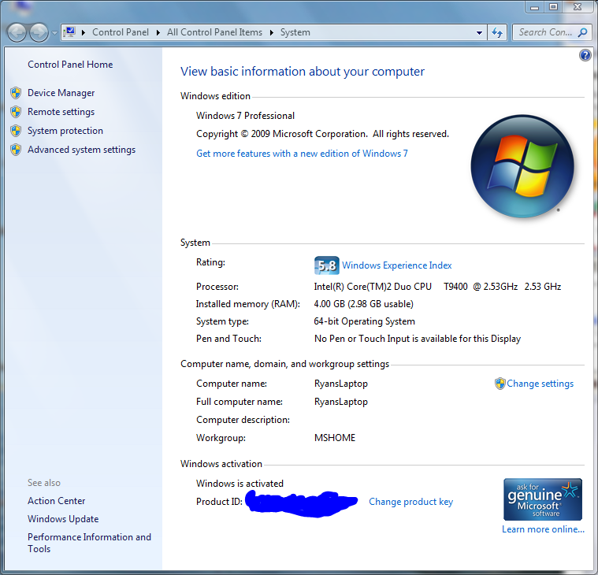598x575 pixels.
Task: Click the Refresh button in the address bar
Action: pos(497,33)
